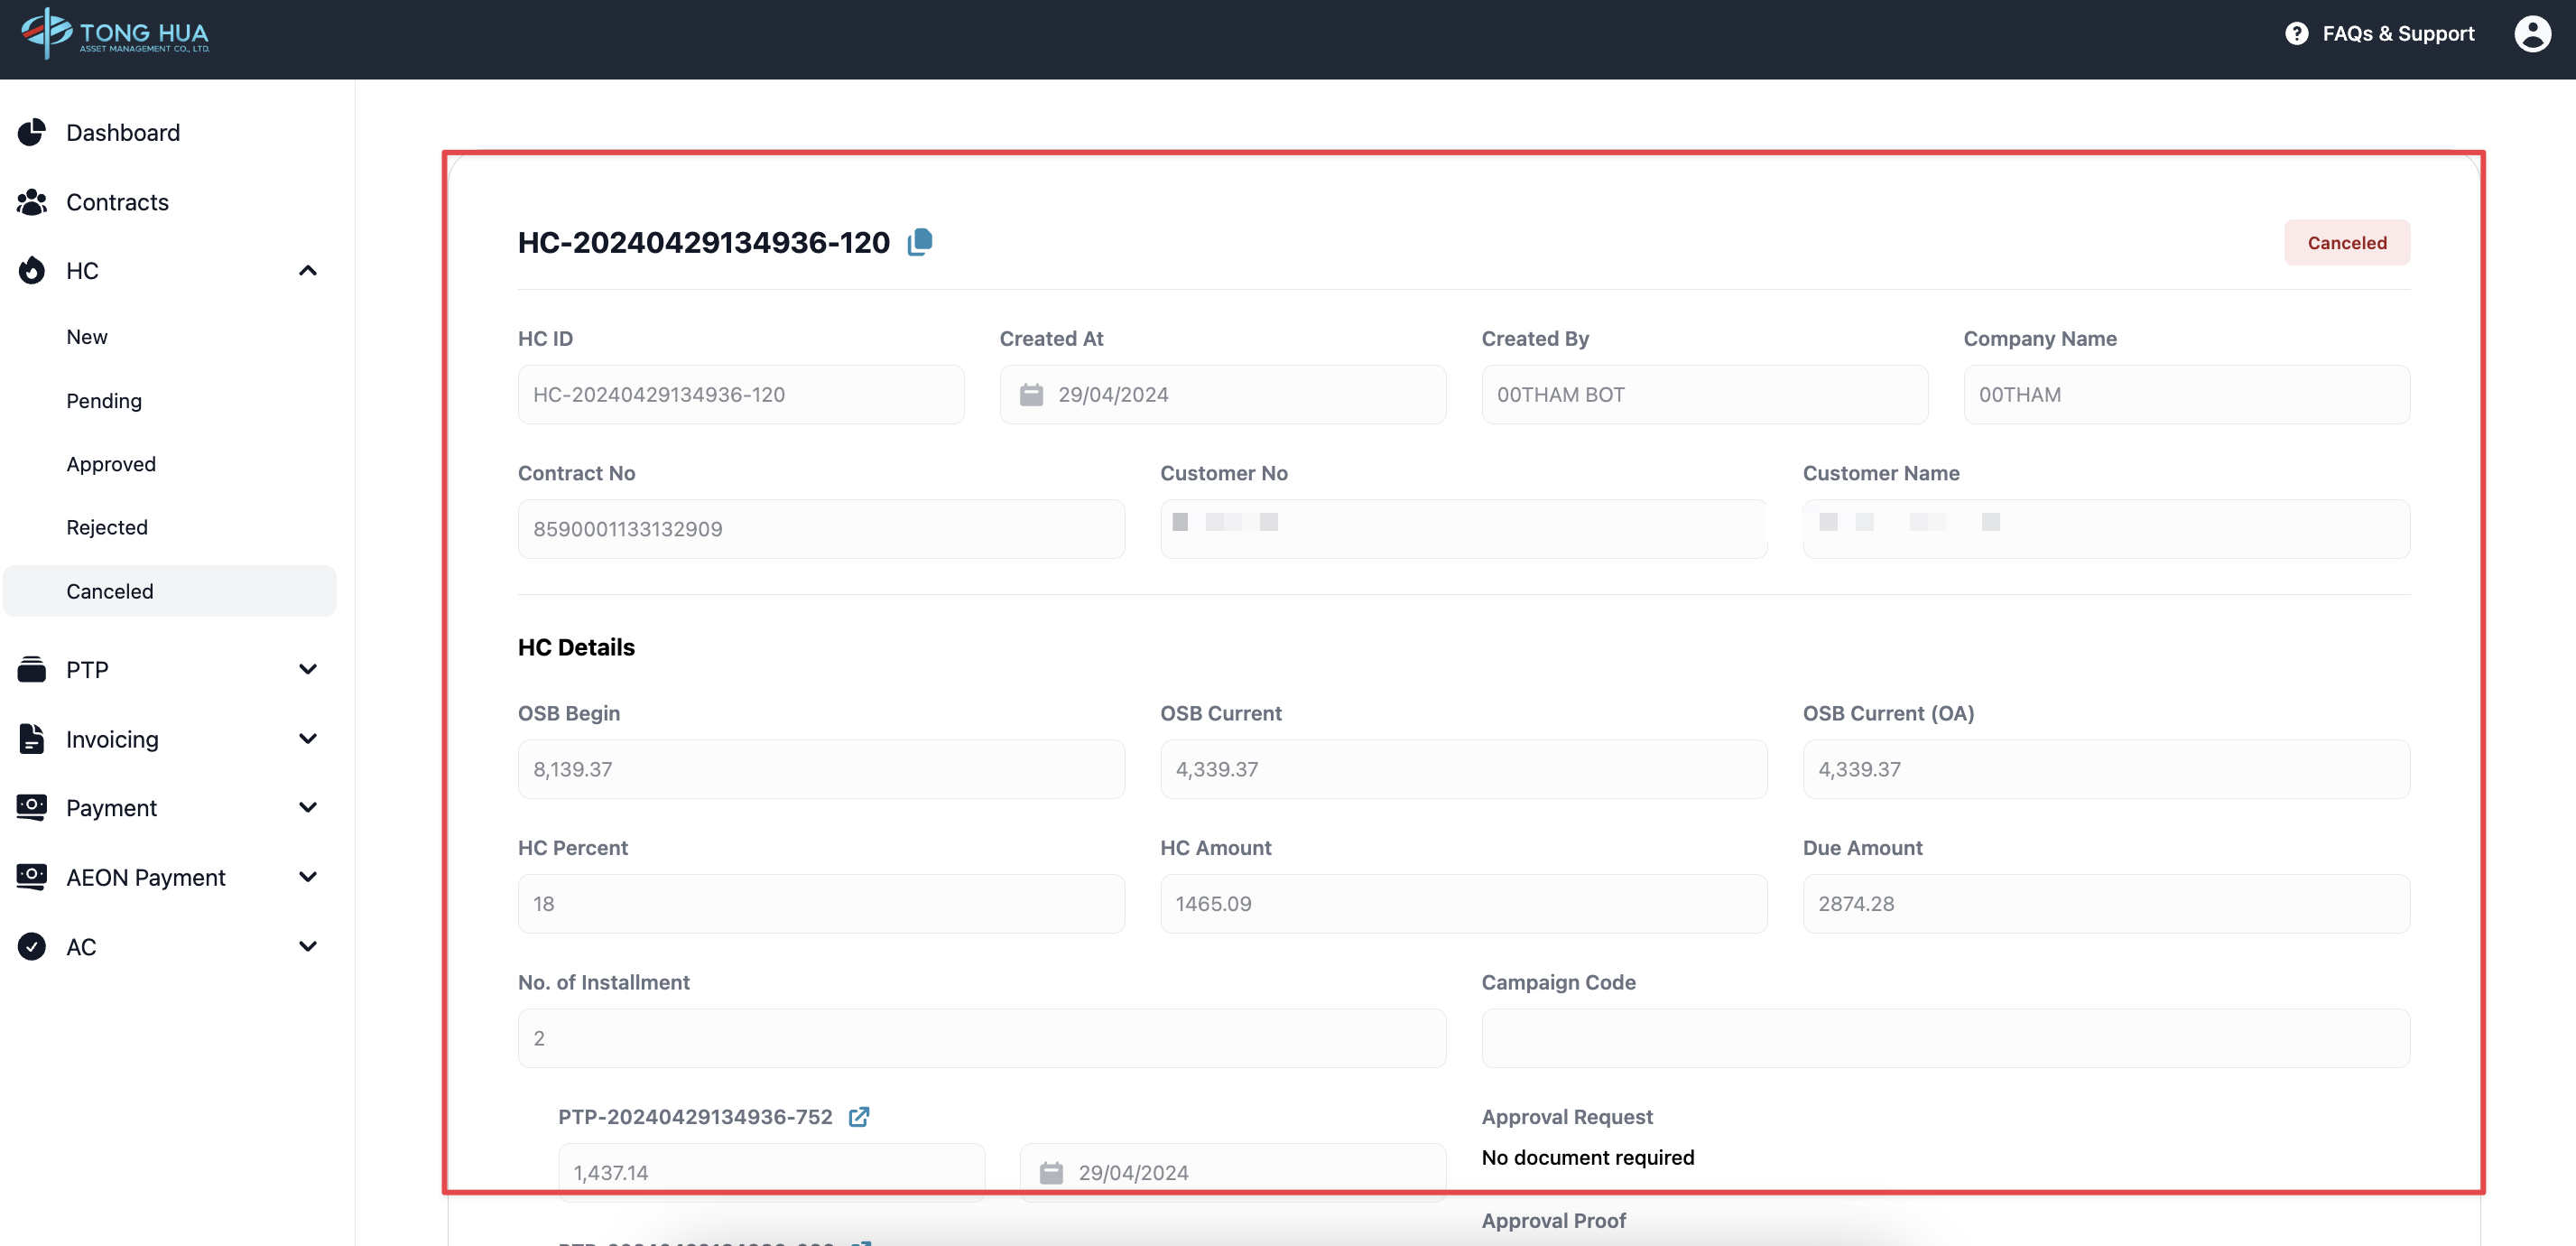Expand the AC sidebar section
The width and height of the screenshot is (2576, 1246).
[308, 946]
